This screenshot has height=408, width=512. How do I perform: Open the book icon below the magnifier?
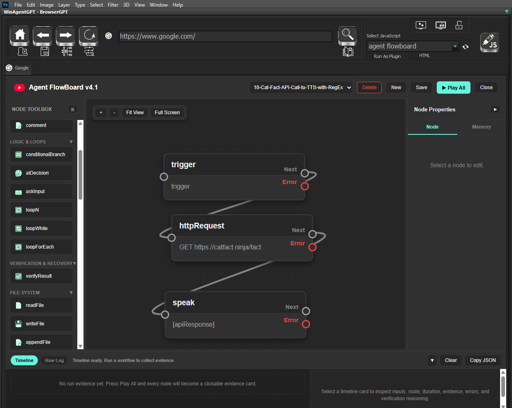348,52
